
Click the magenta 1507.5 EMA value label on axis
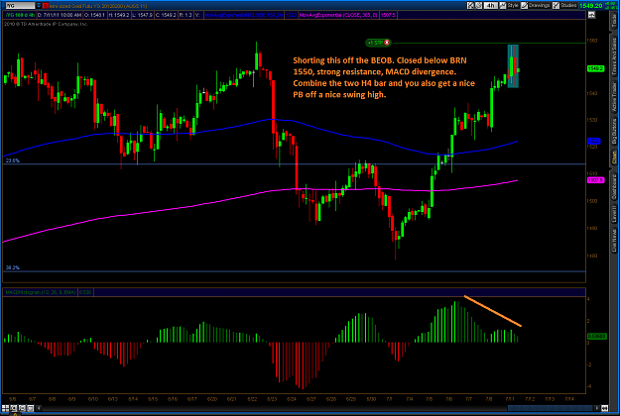(x=595, y=180)
